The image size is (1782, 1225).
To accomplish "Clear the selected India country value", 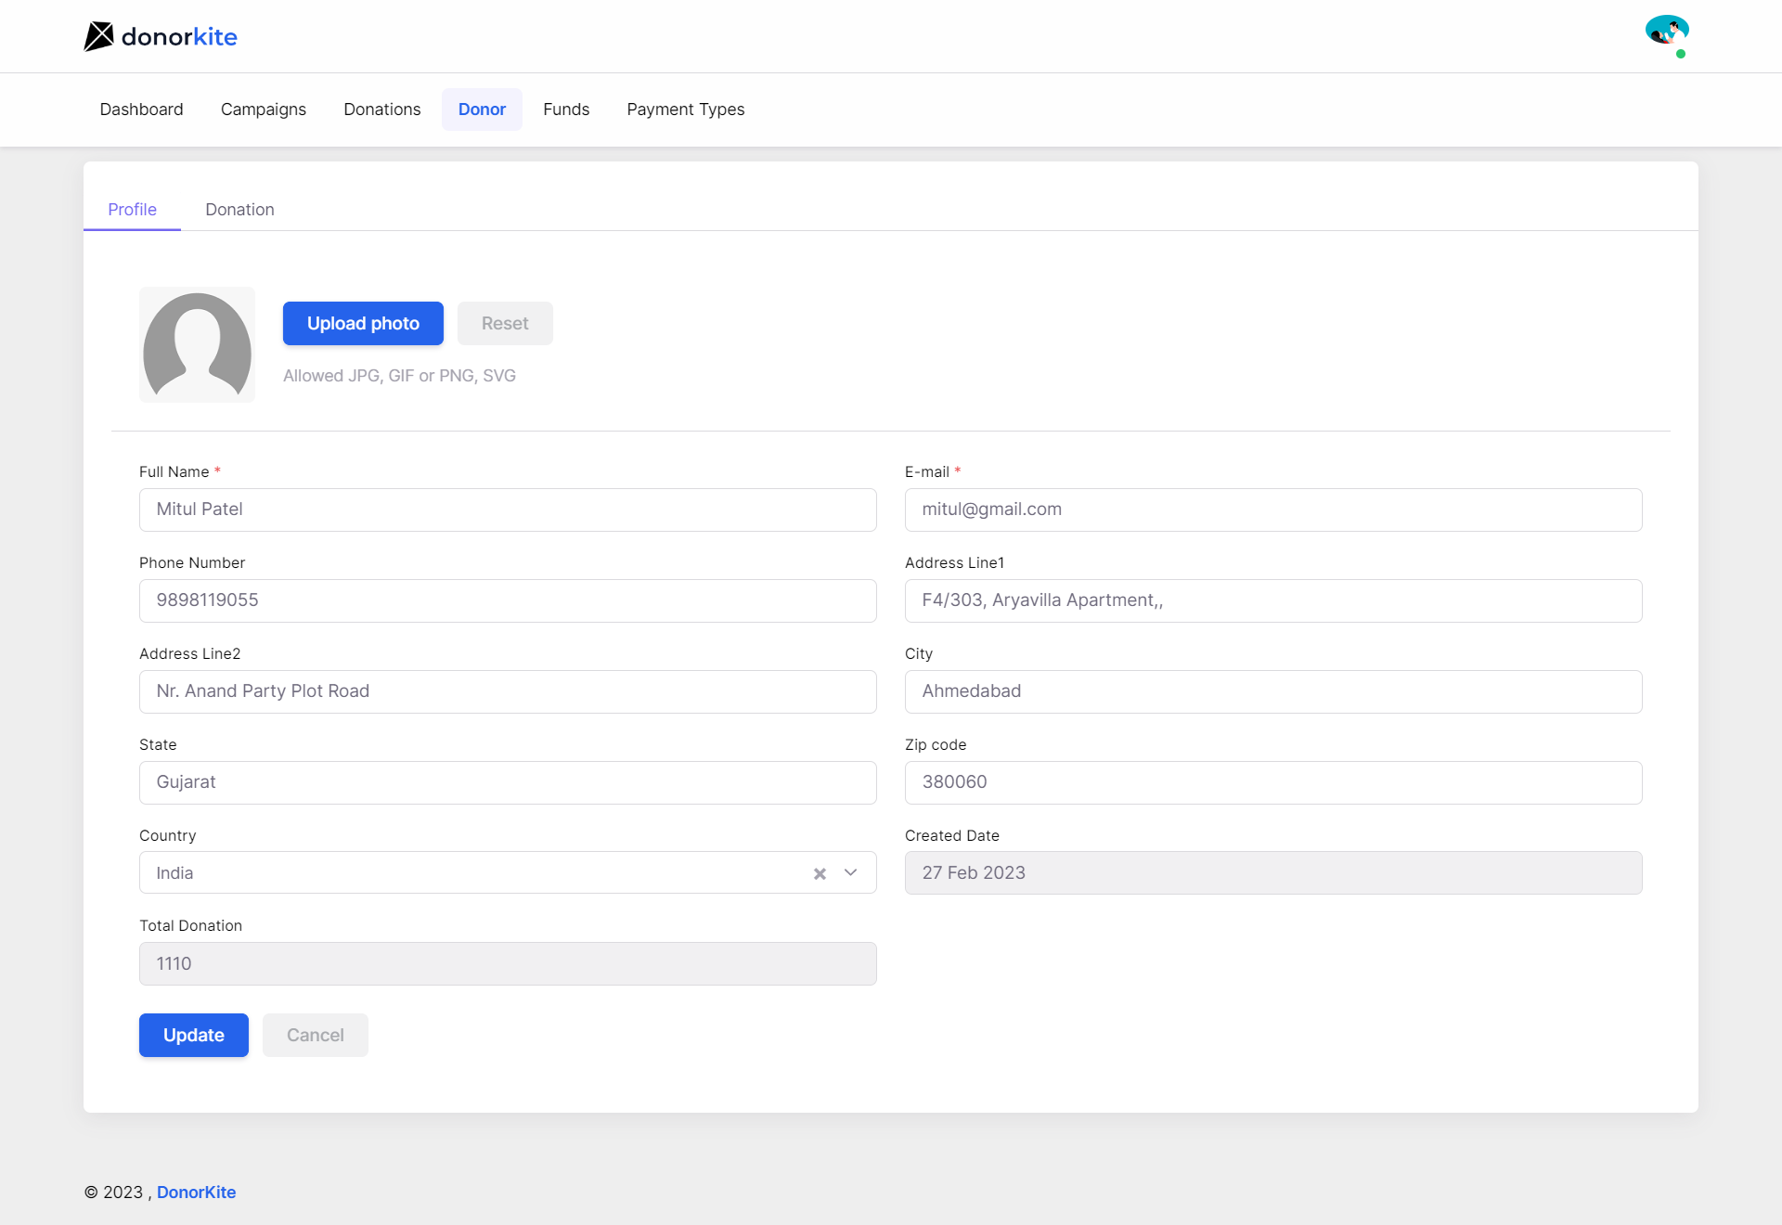I will point(820,873).
